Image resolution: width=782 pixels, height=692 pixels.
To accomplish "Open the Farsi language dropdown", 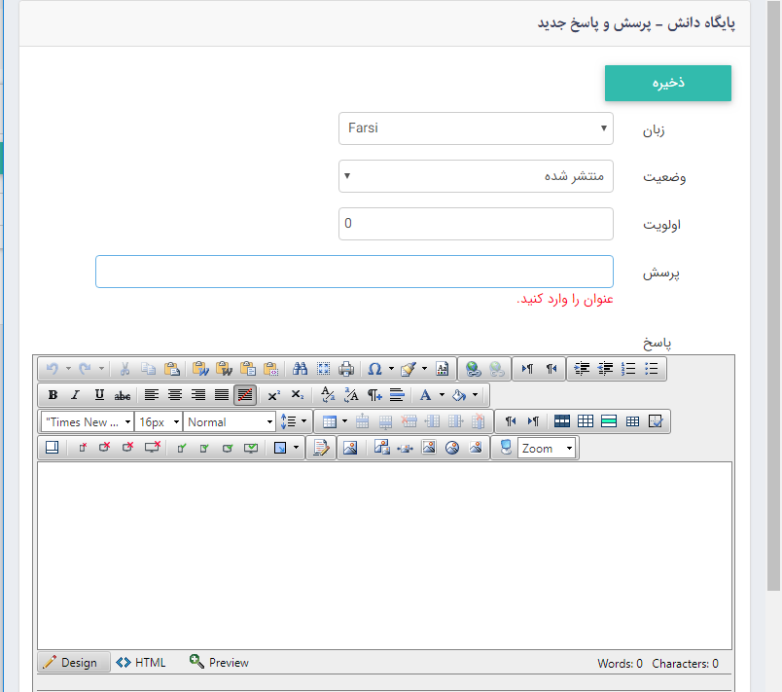I will click(x=476, y=127).
